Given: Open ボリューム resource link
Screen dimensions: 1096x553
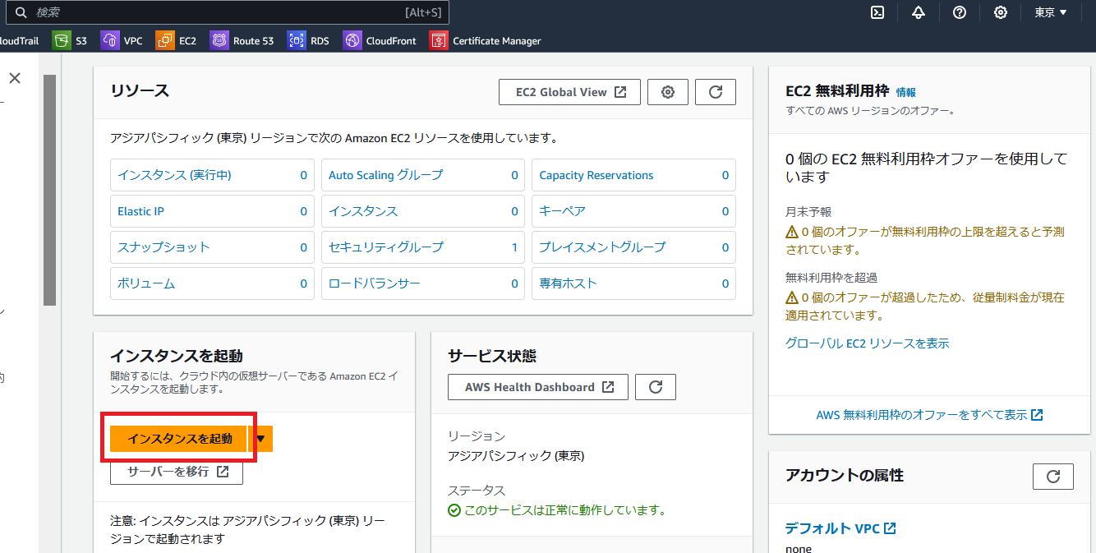Looking at the screenshot, I should [146, 283].
